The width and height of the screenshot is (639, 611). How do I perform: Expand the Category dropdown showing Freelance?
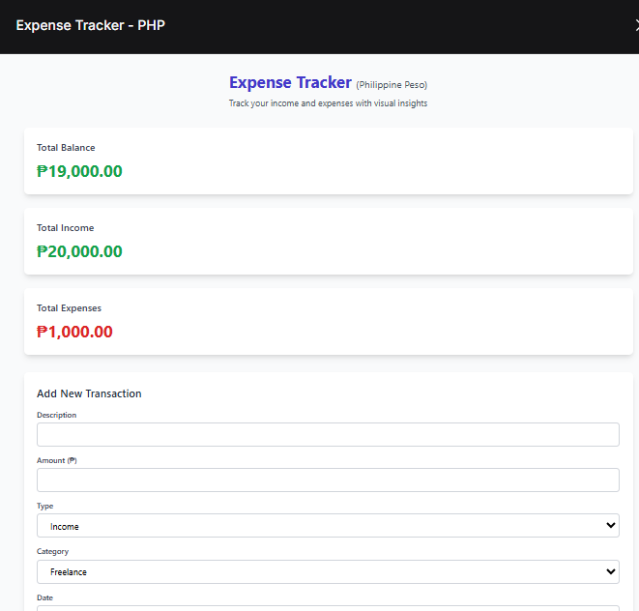click(x=328, y=571)
